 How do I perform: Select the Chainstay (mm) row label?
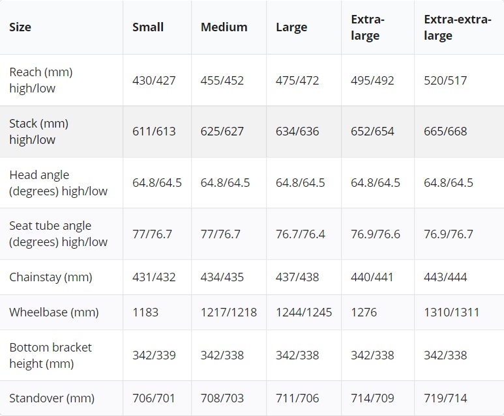pos(51,277)
